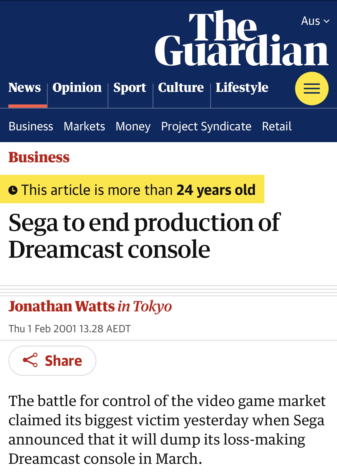
Task: Select the News tab
Action: [25, 87]
